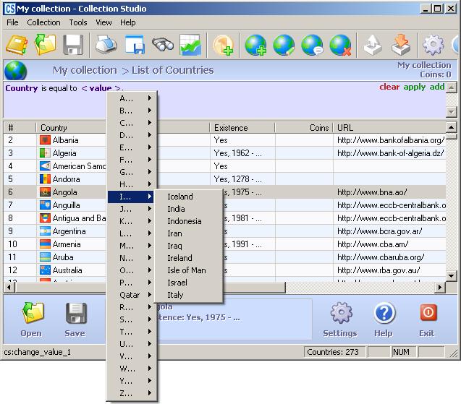This screenshot has height=404, width=461.
Task: Click the delete country globe with red X
Action: pyautogui.click(x=340, y=45)
